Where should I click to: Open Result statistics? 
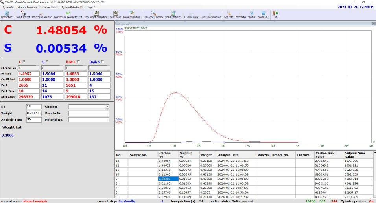point(173,14)
